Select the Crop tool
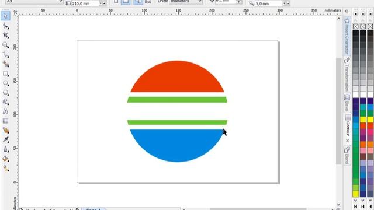This screenshot has width=374, height=210. pos(5,35)
